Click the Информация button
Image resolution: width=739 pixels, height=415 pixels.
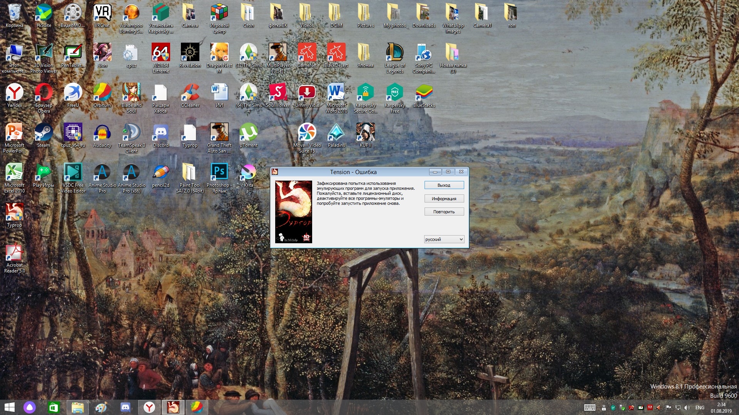[444, 199]
